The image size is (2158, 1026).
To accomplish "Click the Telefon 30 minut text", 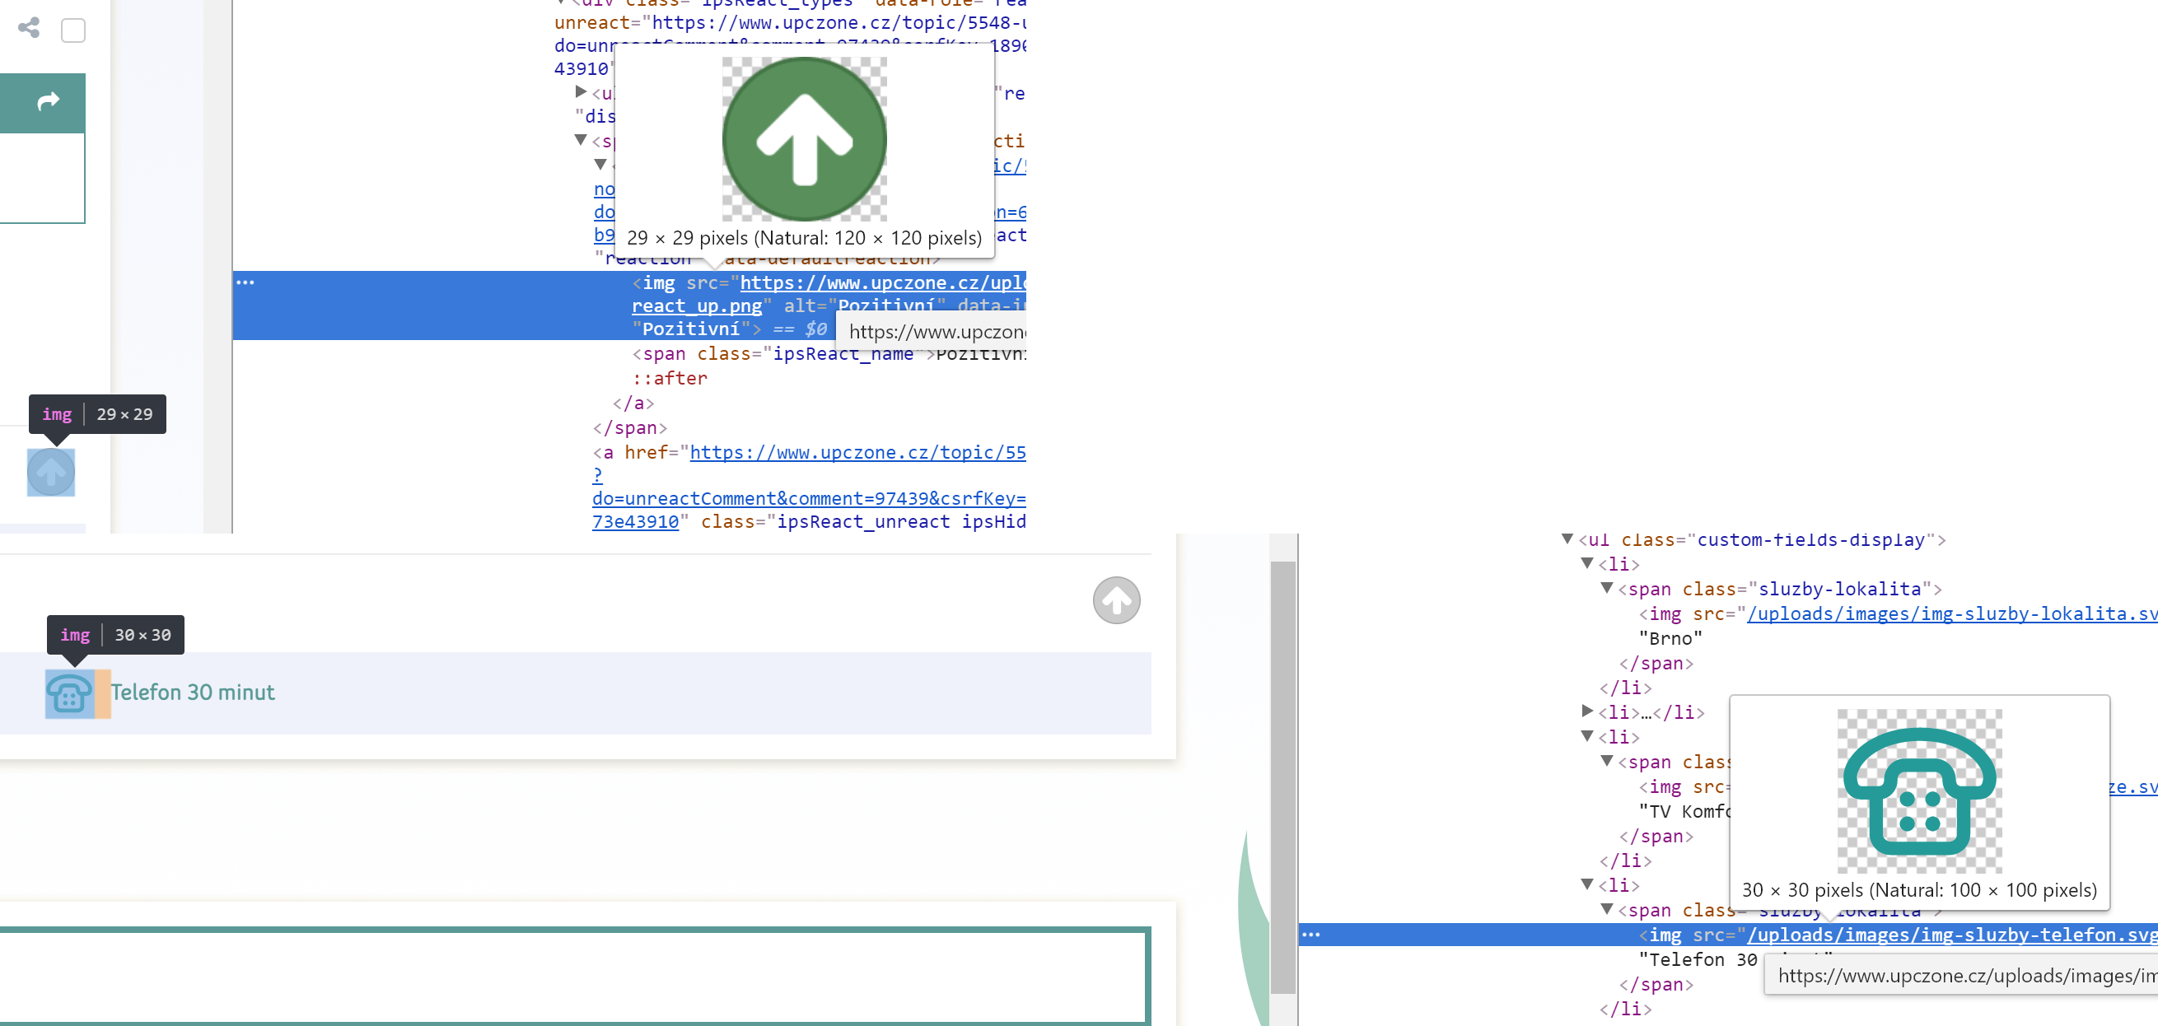I will pos(193,693).
